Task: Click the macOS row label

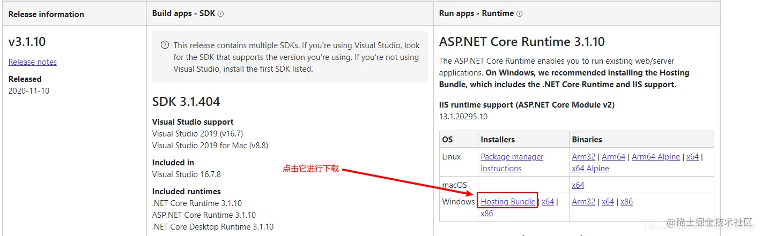Action: 454,185
